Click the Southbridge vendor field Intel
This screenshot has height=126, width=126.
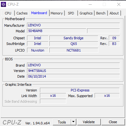pos(38,44)
